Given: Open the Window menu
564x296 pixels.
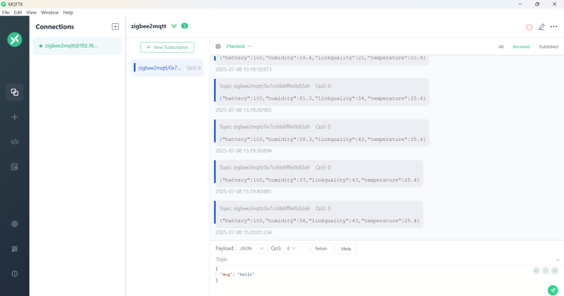Looking at the screenshot, I should click(50, 13).
